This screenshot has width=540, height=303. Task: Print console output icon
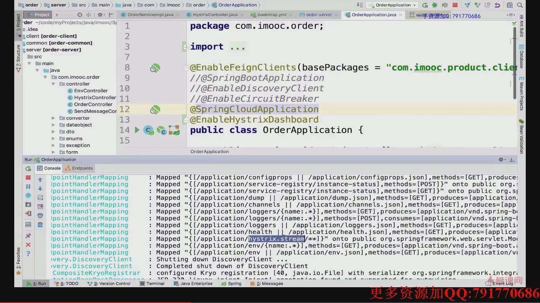point(40,216)
